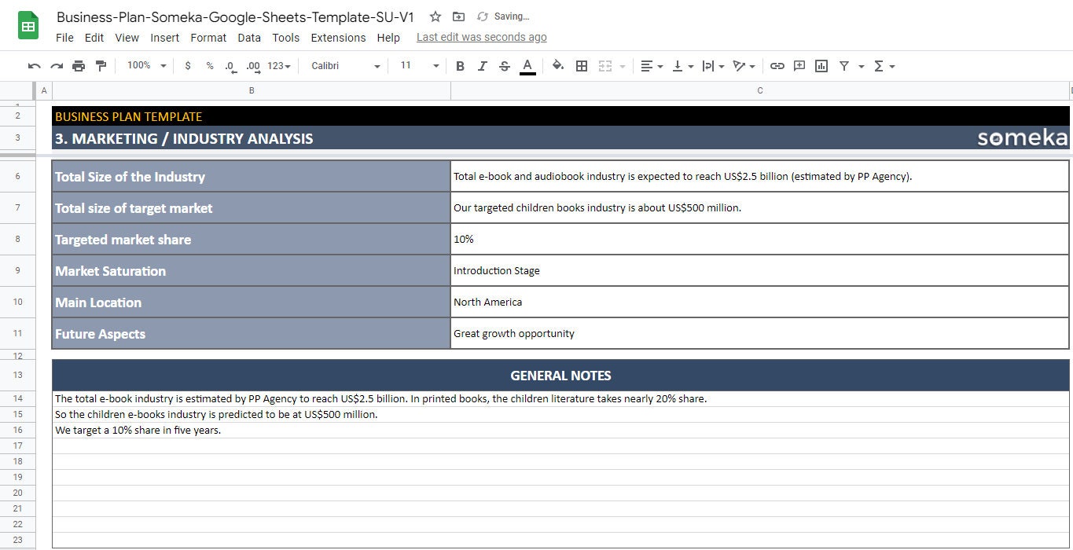This screenshot has height=550, width=1073.
Task: Open the View menu
Action: [x=127, y=38]
